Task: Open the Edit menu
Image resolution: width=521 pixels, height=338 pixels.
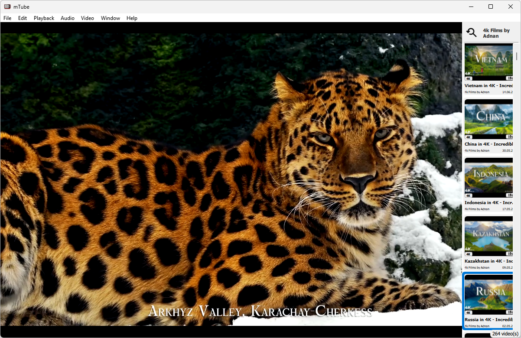Action: tap(23, 18)
